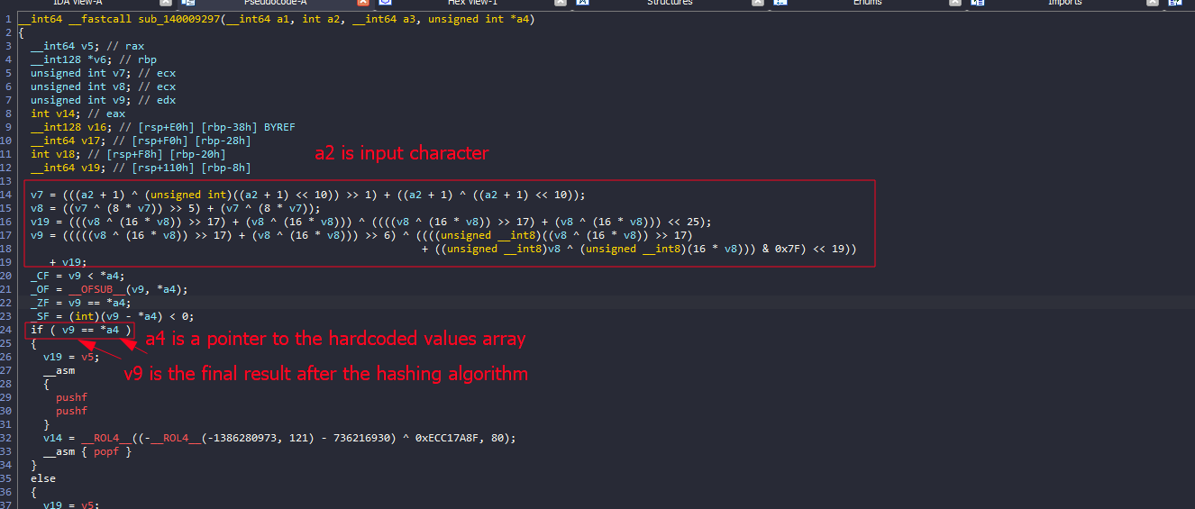Viewport: 1195px width, 509px height.
Task: Click the Structures tab icon
Action: [x=583, y=4]
